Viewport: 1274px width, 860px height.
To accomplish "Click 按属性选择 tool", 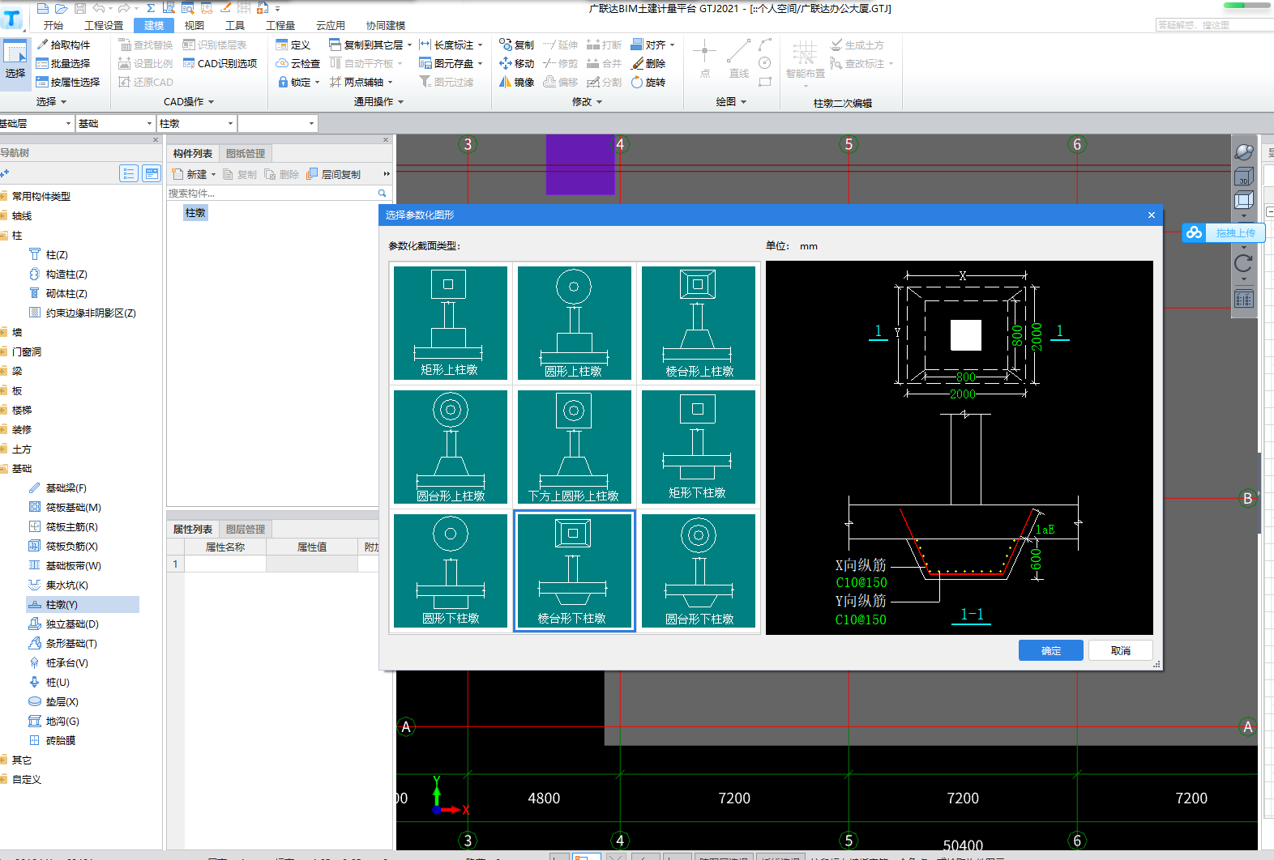I will coord(68,82).
